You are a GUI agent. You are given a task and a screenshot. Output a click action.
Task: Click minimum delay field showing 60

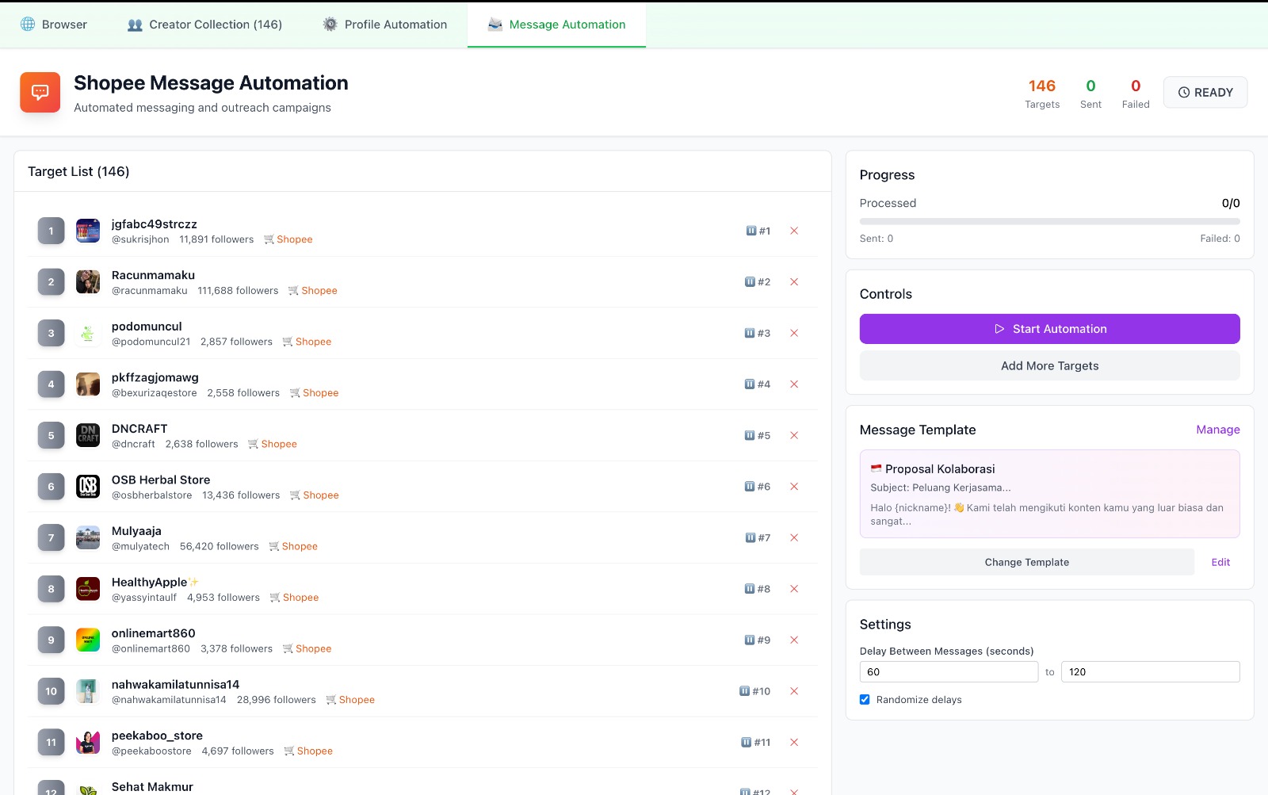click(949, 672)
